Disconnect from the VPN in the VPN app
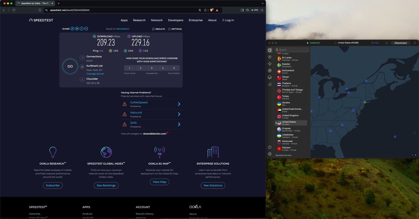 tap(400, 43)
